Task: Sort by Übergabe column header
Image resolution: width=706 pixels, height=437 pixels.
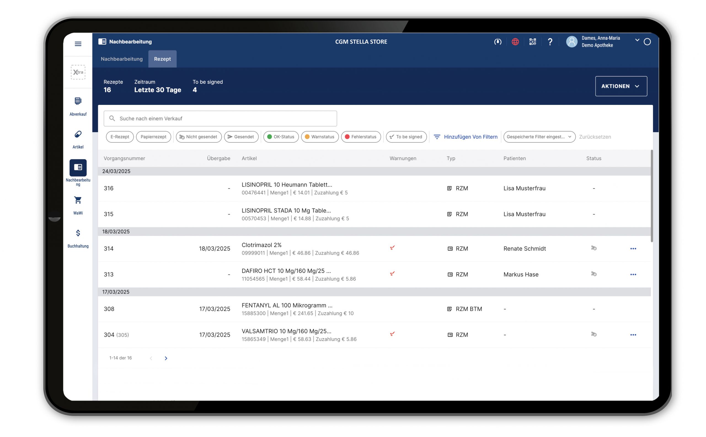Action: 219,158
